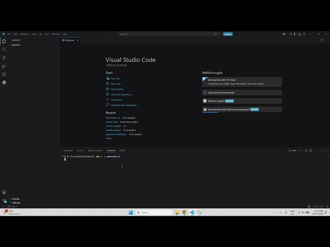Viewport: 330px width, 247px height.
Task: Open the File menu
Action: (9, 34)
